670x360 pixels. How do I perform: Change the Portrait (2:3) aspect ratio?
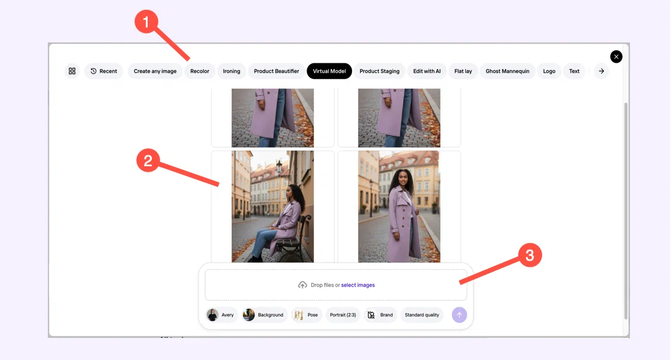[x=342, y=315]
